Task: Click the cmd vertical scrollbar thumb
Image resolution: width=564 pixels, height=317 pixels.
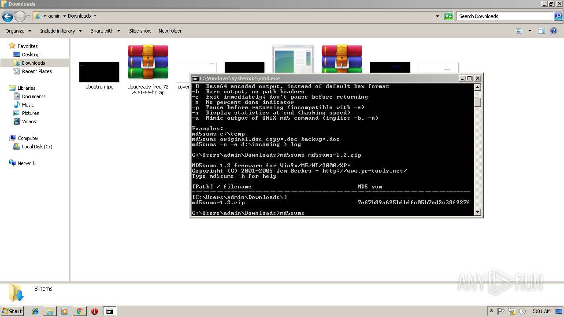Action: (x=477, y=102)
